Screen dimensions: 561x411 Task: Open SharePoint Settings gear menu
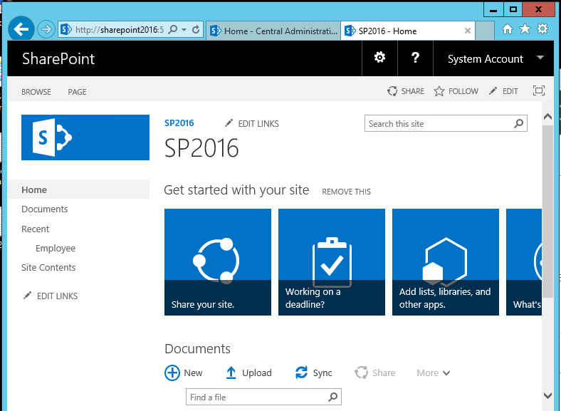[x=379, y=58]
